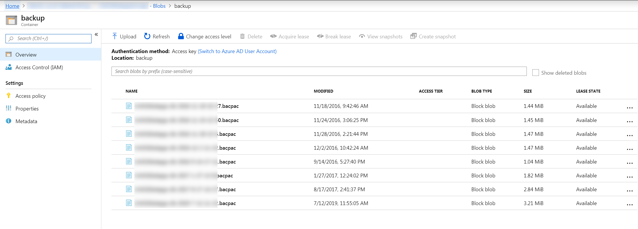Click the Break lease icon

320,36
